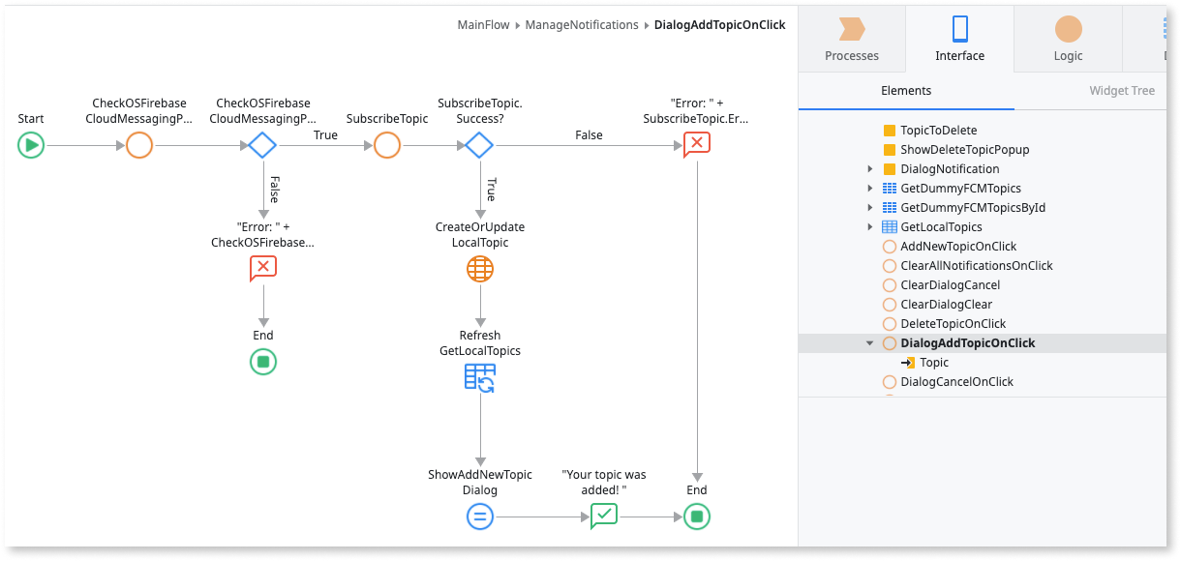Expand the GetLocalTopics tree item
Screen dimensions: 1181x561
pyautogui.click(x=871, y=227)
